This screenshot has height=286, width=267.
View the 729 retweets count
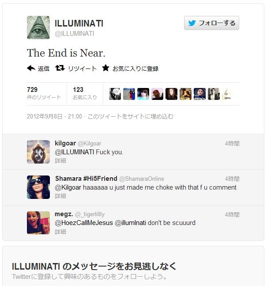[x=44, y=93]
